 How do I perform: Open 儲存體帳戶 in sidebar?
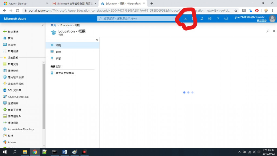point(14,116)
